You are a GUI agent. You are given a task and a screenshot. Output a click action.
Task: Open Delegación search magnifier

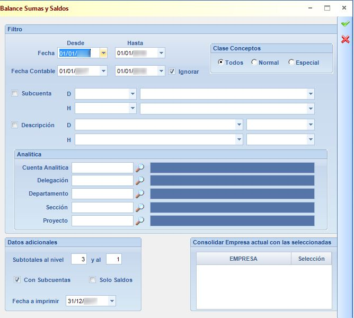click(140, 181)
